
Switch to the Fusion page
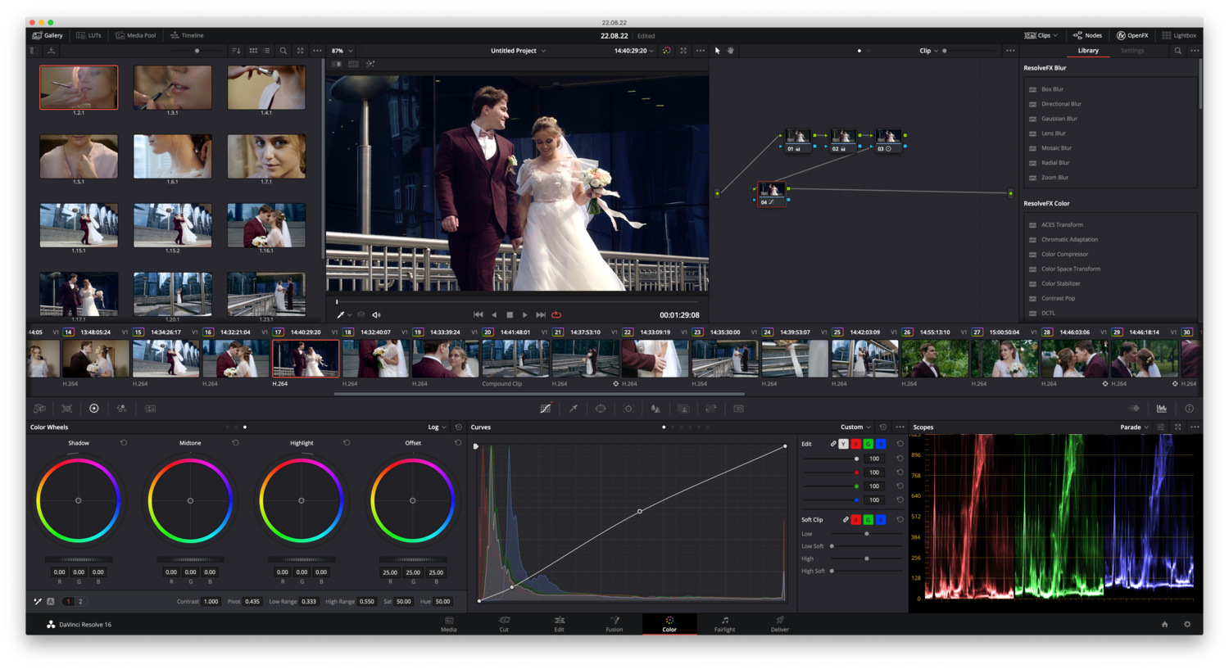point(614,624)
